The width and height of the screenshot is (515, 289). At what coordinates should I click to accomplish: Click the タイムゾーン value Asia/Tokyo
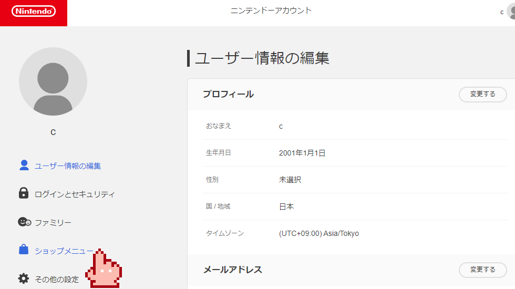click(318, 233)
